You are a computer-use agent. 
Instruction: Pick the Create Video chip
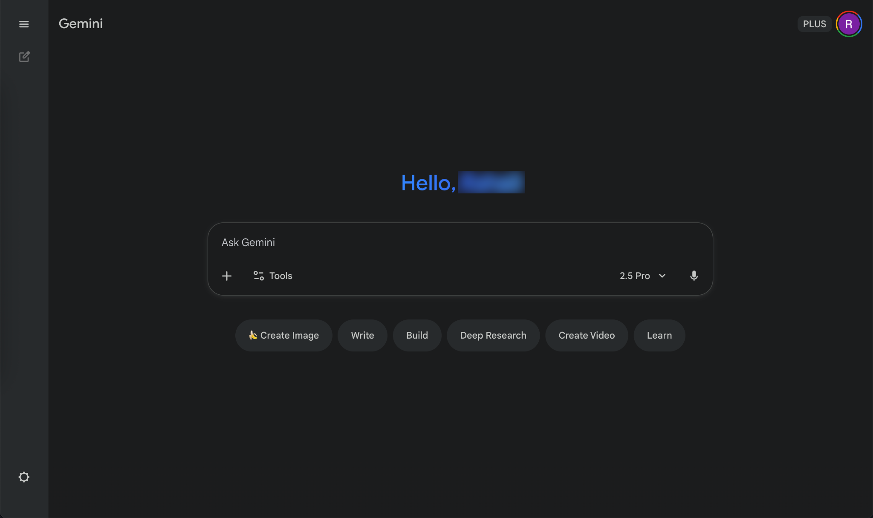[587, 336]
